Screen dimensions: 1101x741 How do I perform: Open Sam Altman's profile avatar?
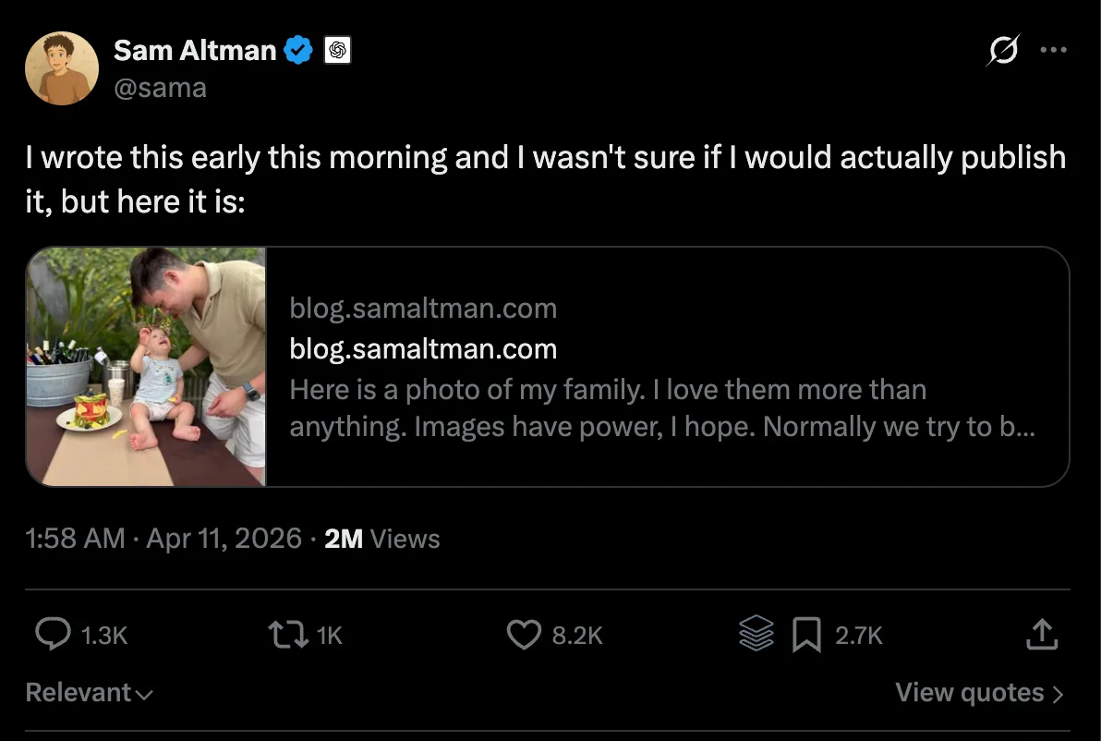click(x=62, y=68)
